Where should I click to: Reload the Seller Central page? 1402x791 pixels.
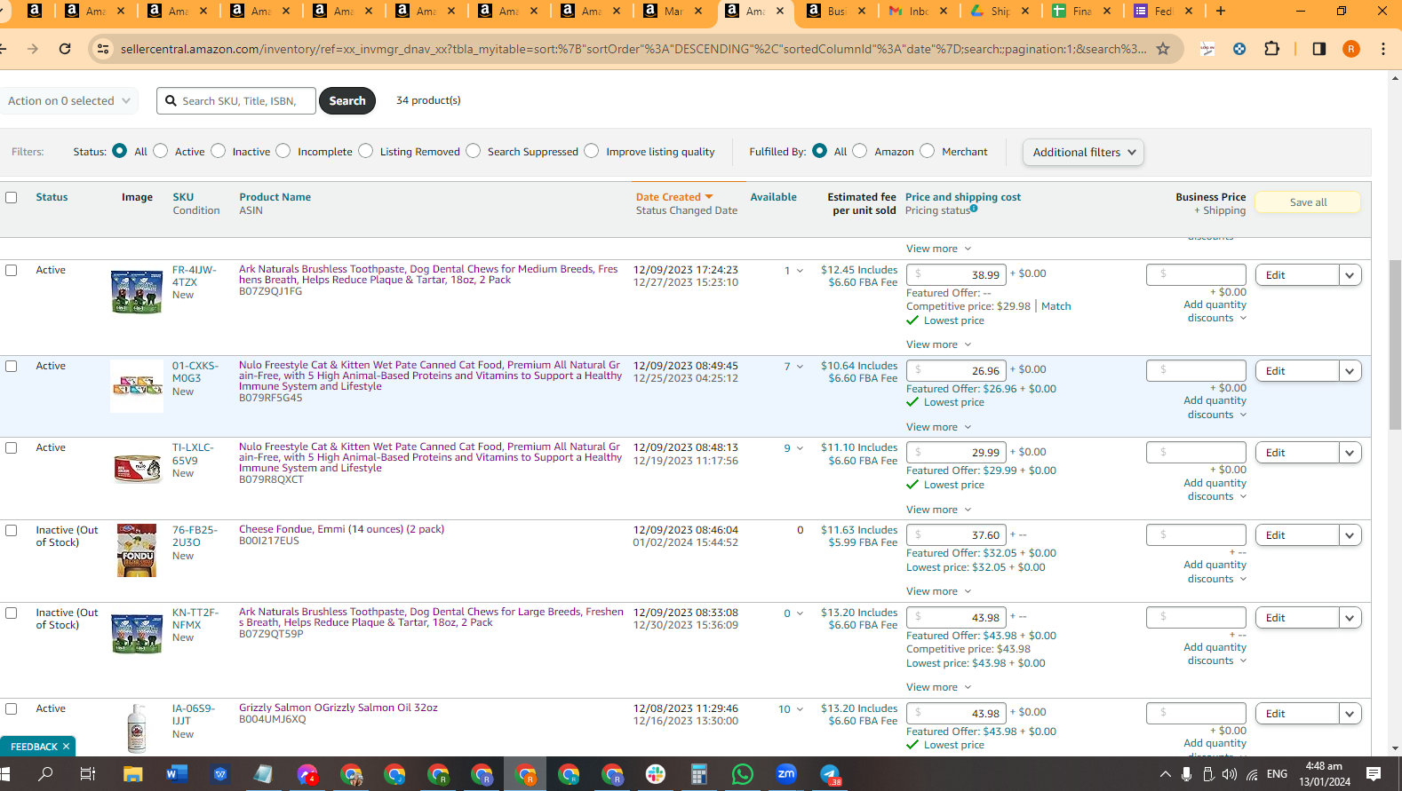click(65, 49)
